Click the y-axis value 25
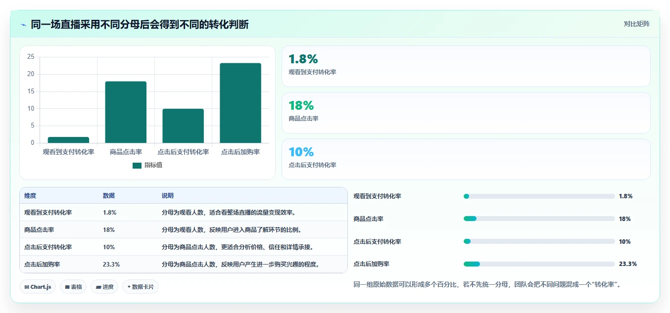 31,57
